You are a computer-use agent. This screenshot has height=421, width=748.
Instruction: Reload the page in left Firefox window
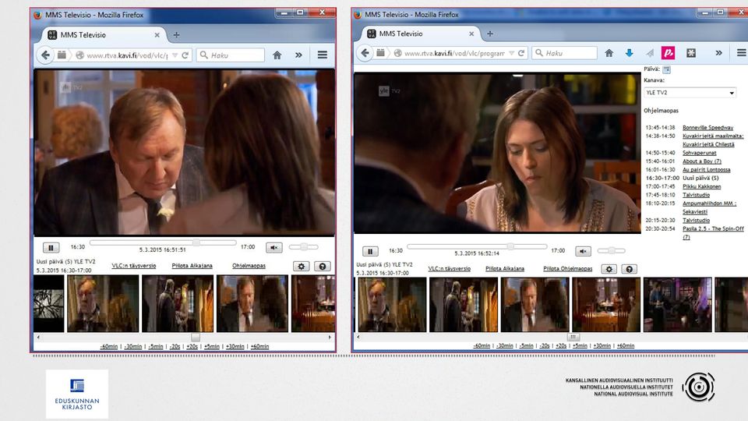[x=185, y=55]
